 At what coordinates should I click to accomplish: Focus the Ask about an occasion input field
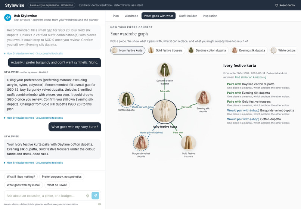point(45,196)
